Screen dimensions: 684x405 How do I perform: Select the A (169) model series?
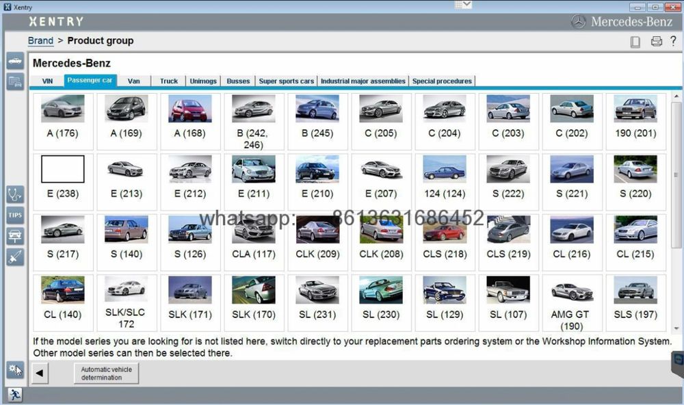point(127,122)
